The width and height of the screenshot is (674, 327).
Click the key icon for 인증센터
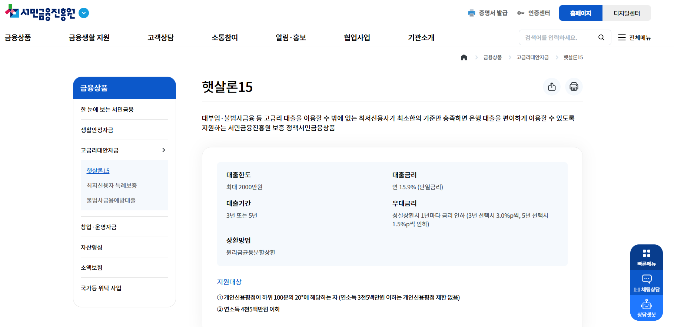521,13
